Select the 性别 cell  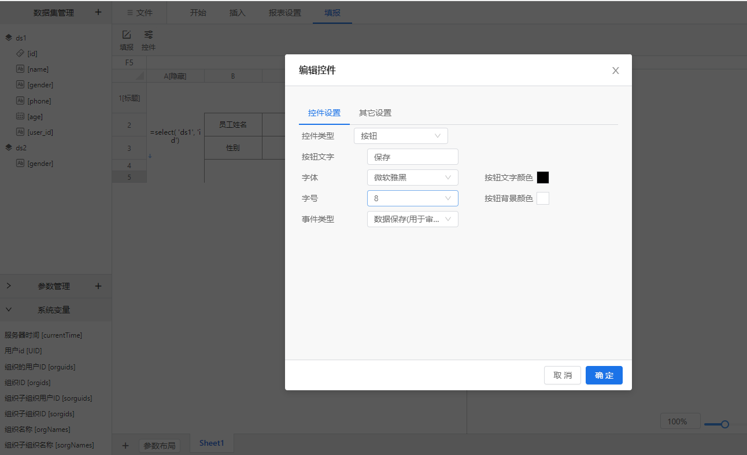[233, 147]
